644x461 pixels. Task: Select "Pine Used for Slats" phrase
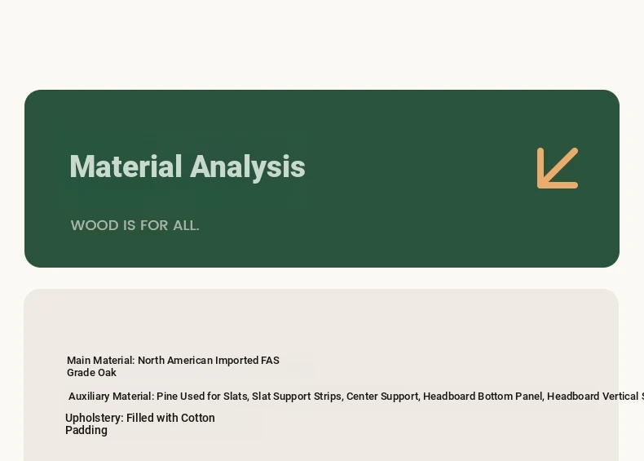pos(201,397)
